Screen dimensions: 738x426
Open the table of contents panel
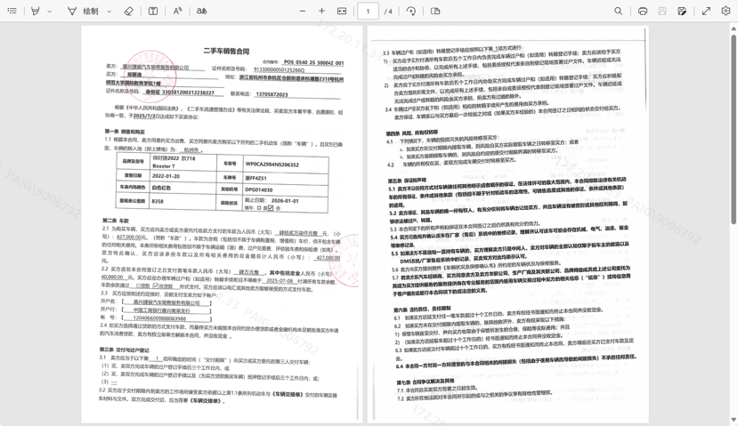(x=12, y=12)
